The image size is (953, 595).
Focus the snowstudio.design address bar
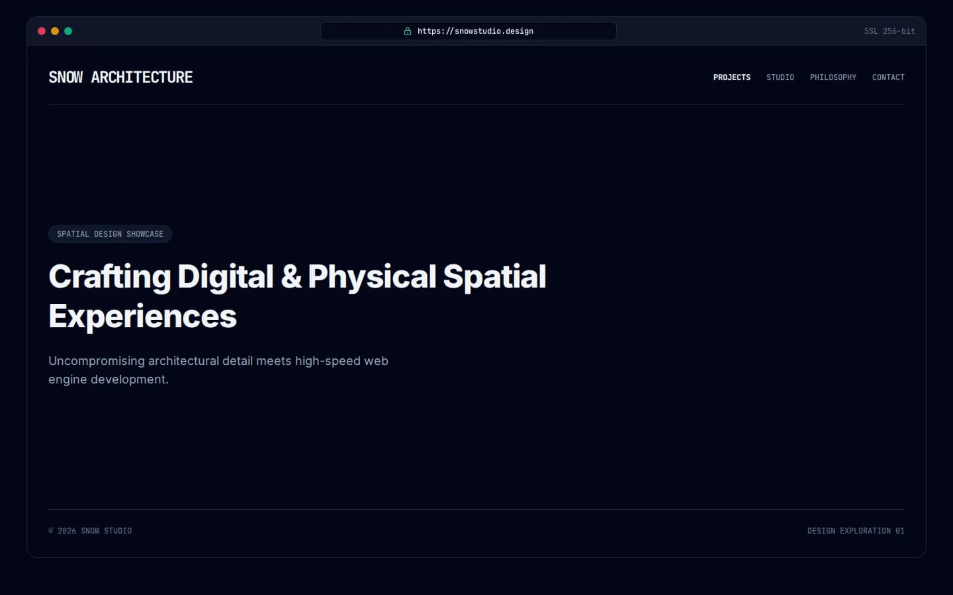[469, 31]
